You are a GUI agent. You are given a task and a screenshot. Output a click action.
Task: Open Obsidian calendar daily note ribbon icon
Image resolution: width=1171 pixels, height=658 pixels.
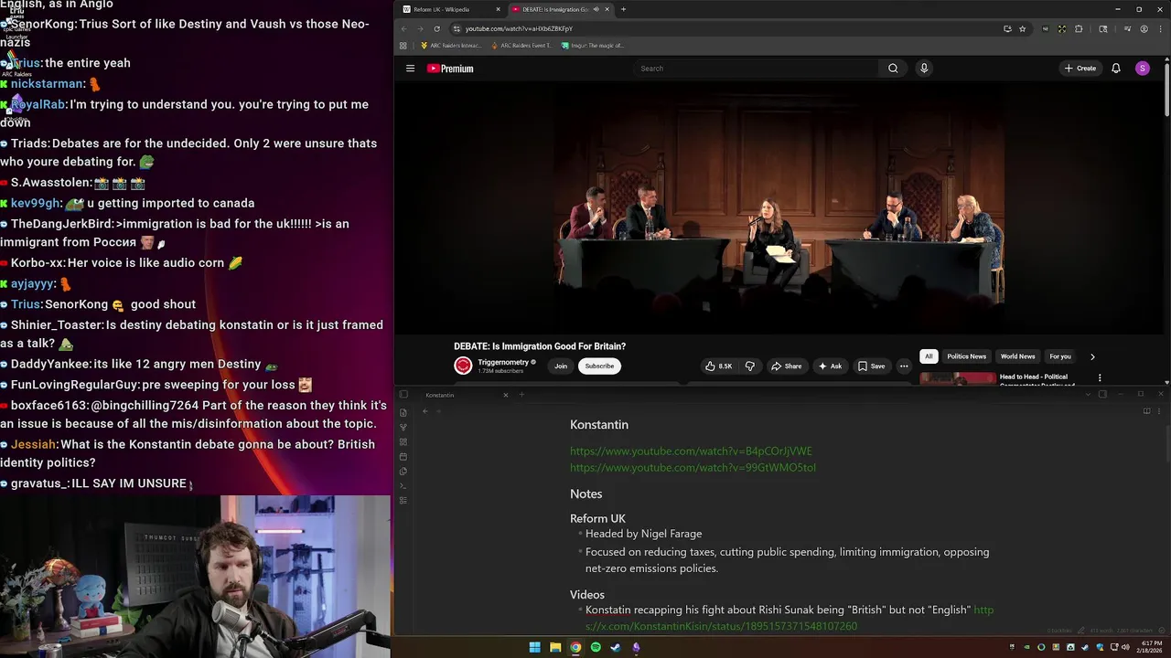[x=403, y=456]
